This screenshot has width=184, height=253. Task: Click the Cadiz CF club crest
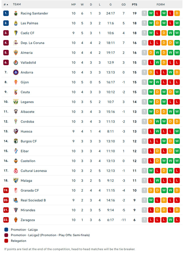[x=16, y=33]
